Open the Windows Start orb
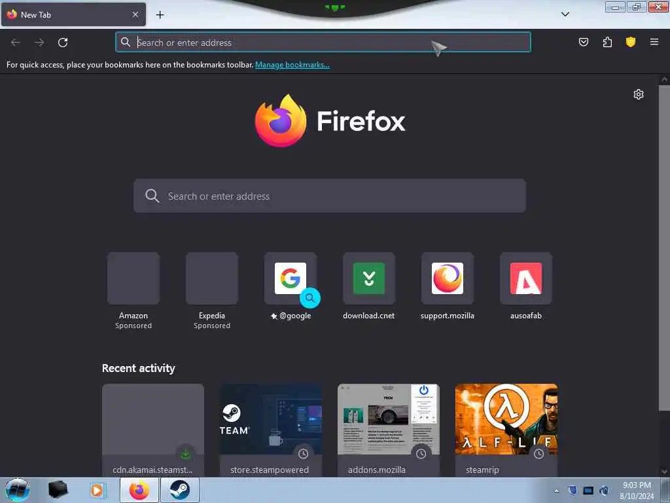Screen dimensions: 670x503 tap(17, 490)
